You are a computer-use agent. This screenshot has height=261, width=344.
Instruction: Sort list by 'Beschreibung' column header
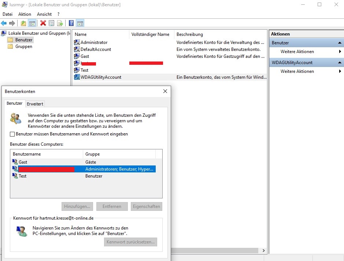coord(189,34)
